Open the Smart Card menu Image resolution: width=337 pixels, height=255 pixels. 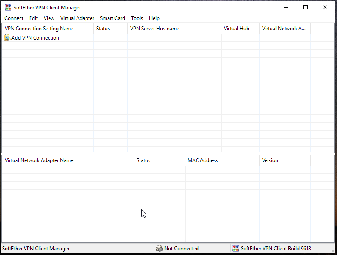tap(112, 18)
